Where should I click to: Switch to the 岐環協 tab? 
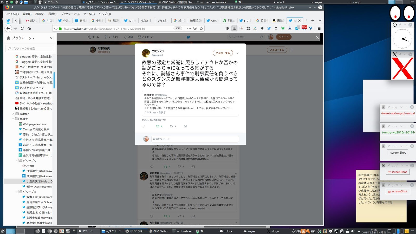pos(196,21)
